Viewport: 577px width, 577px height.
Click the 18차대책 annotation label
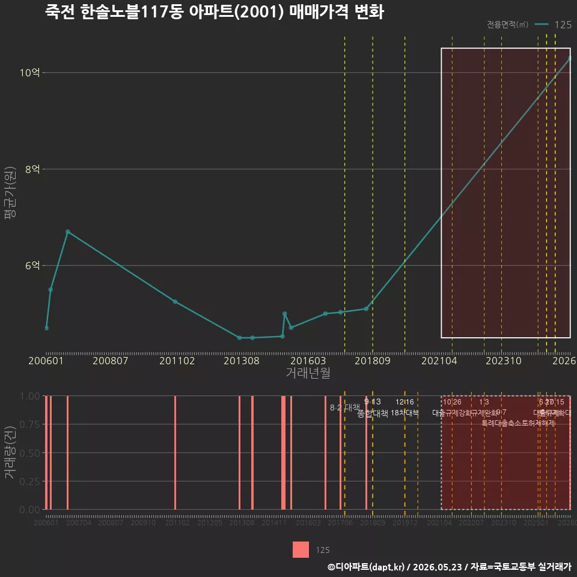[405, 413]
